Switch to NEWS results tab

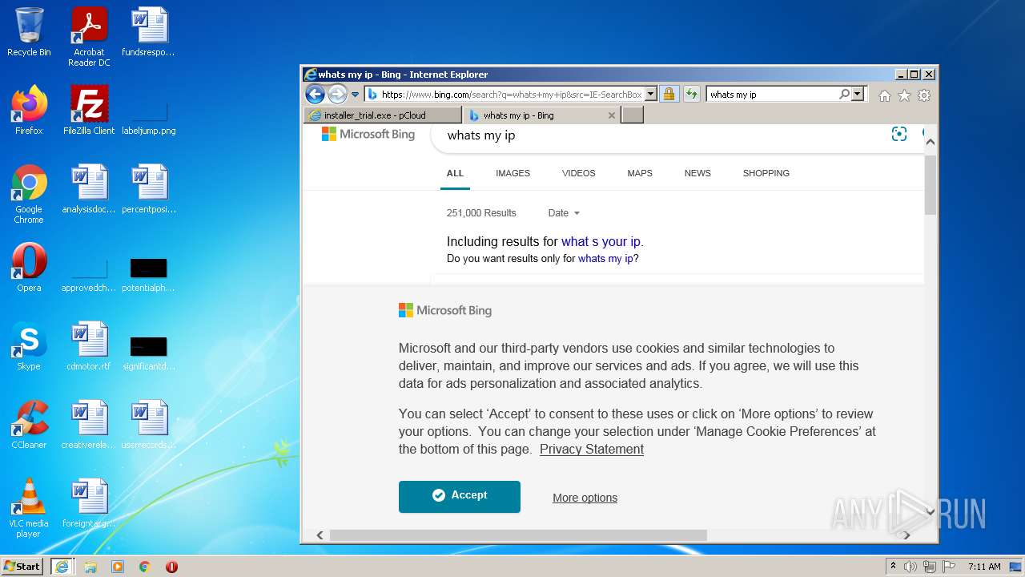(697, 173)
